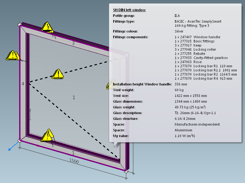Click the warning icon on the top frame profile
245x183 pixels.
pyautogui.click(x=48, y=27)
